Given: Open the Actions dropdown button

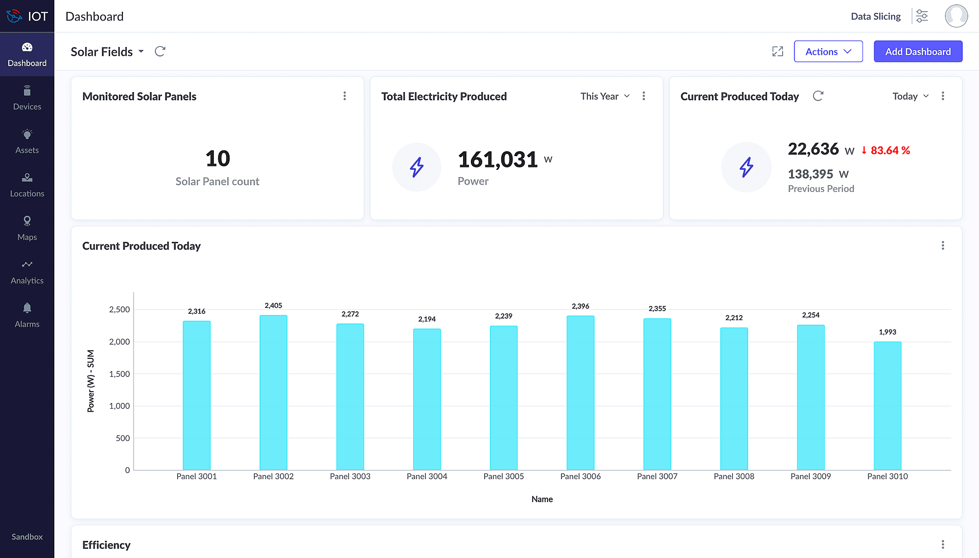Looking at the screenshot, I should [x=828, y=51].
